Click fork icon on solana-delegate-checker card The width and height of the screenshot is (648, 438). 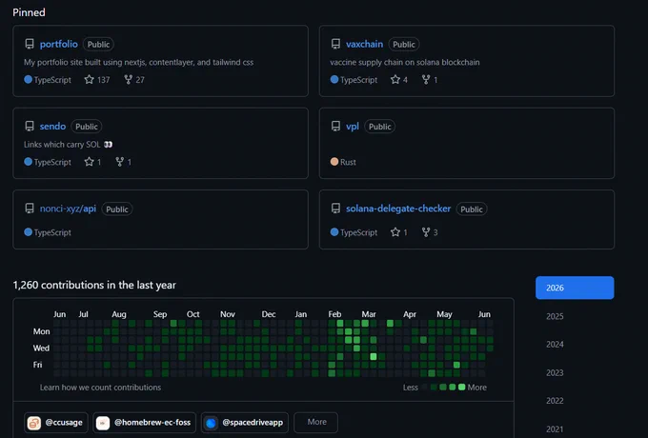click(x=426, y=232)
